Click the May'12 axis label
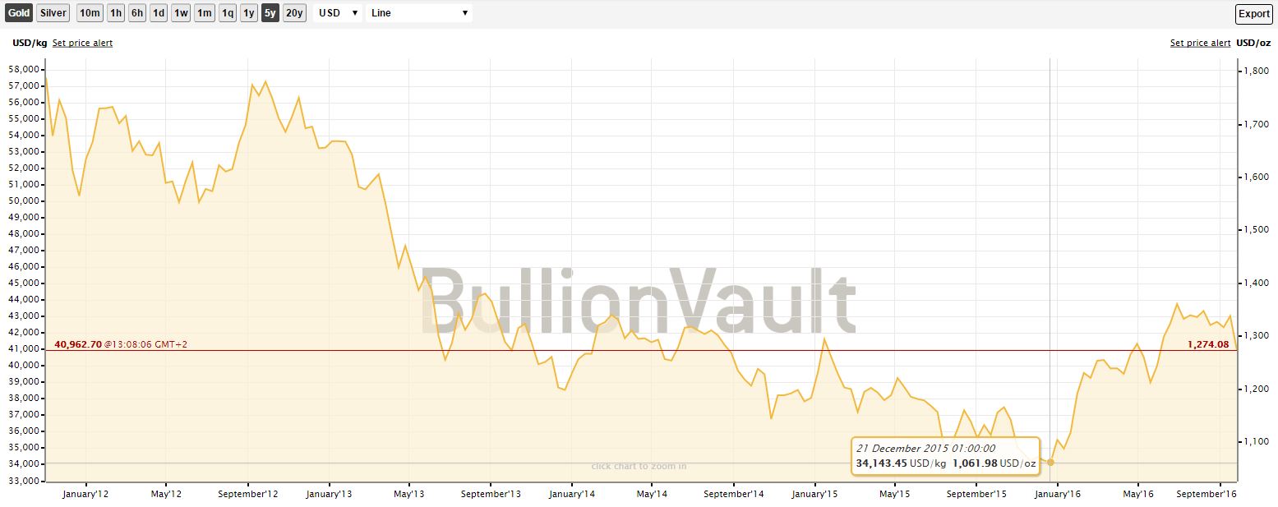Image resolution: width=1278 pixels, height=507 pixels. pyautogui.click(x=166, y=494)
